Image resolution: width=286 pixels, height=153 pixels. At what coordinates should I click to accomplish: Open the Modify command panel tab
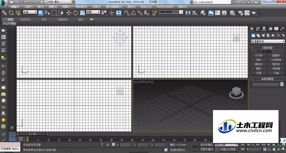pos(258,29)
